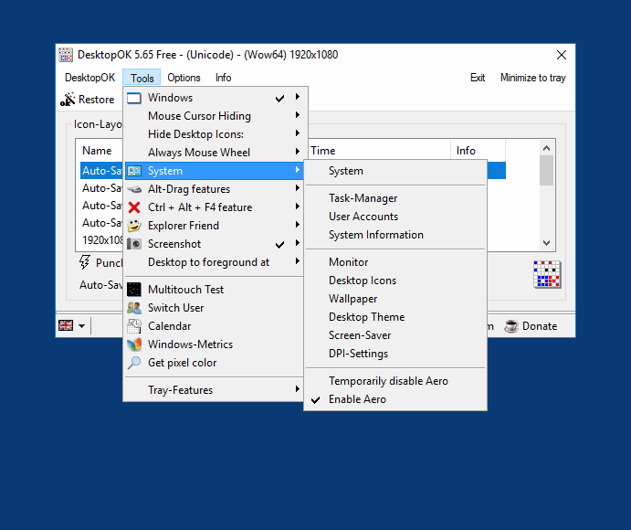Click the layout list scrollbar down arrow

coord(546,243)
